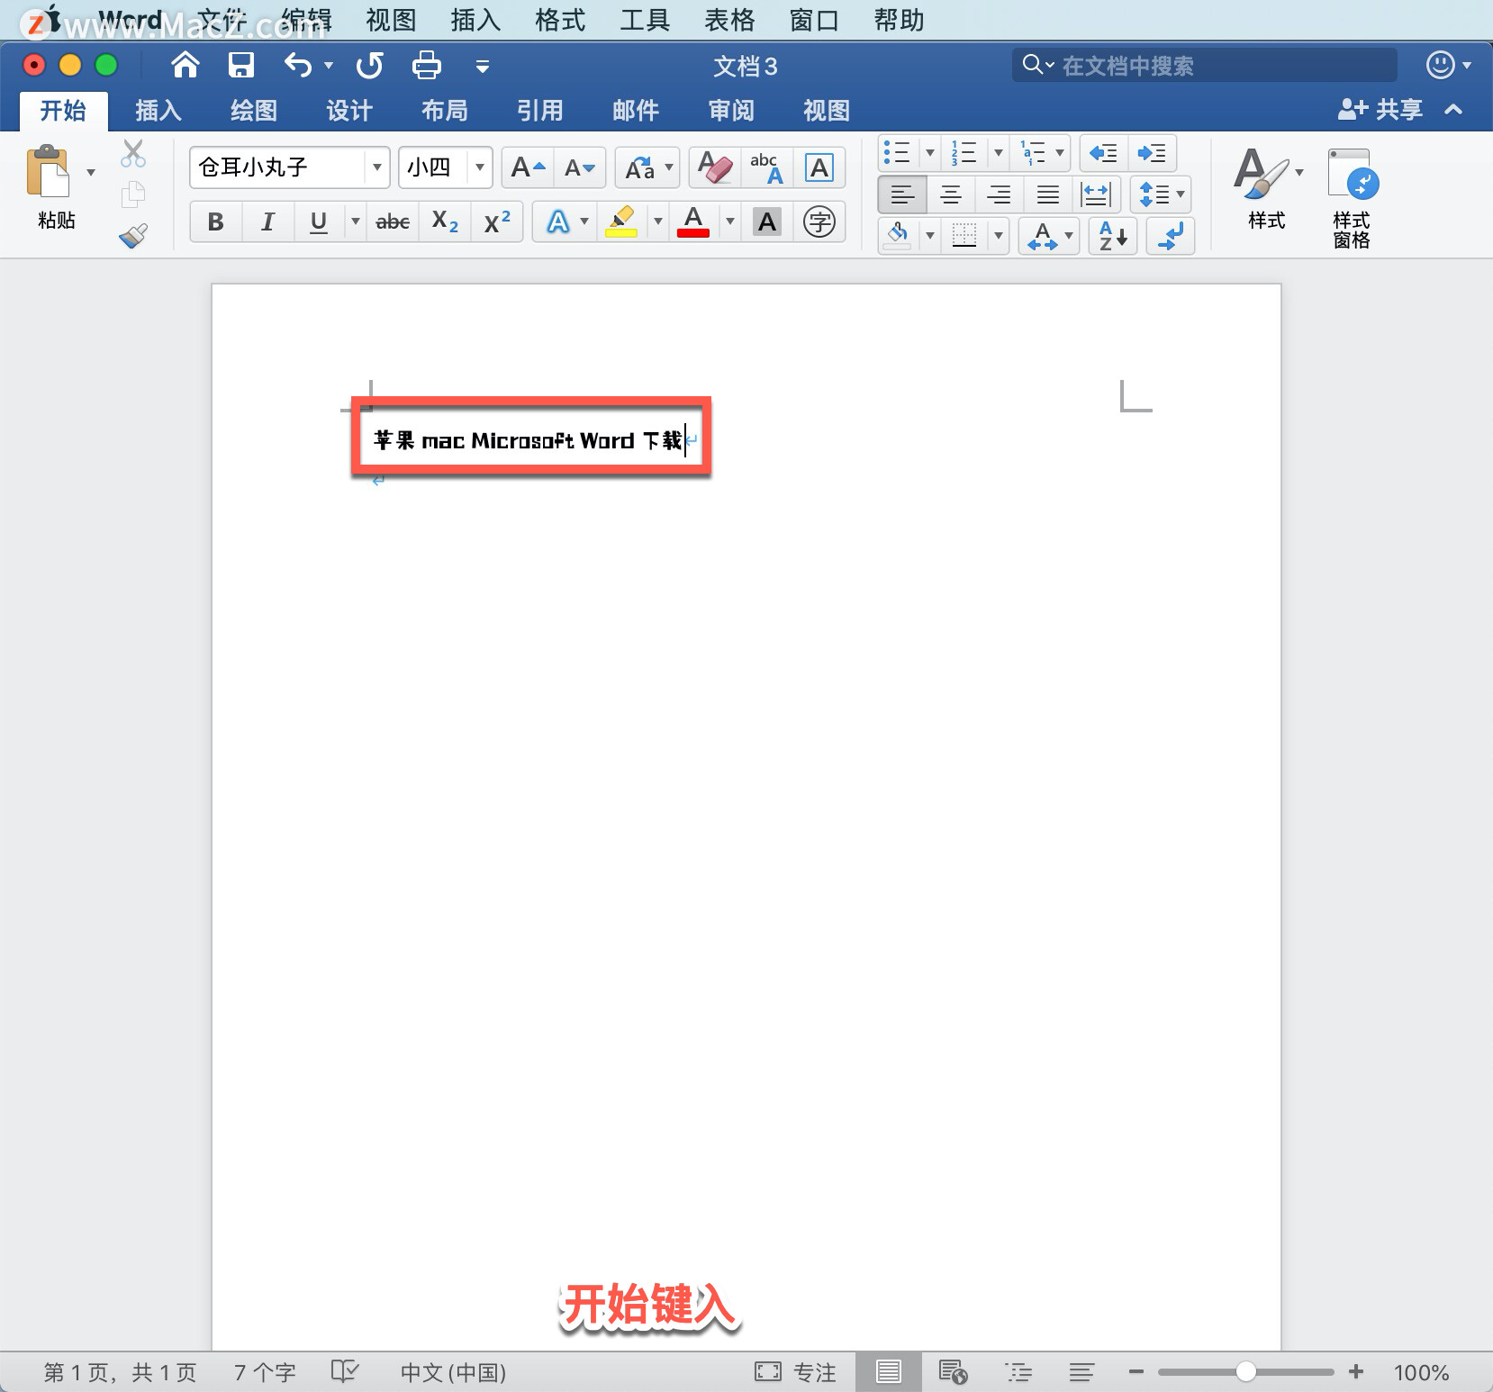Open the Styles (样式) gallery button

pyautogui.click(x=1267, y=189)
